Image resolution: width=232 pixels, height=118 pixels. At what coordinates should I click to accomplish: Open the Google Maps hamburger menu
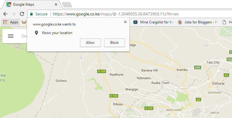tap(11, 36)
